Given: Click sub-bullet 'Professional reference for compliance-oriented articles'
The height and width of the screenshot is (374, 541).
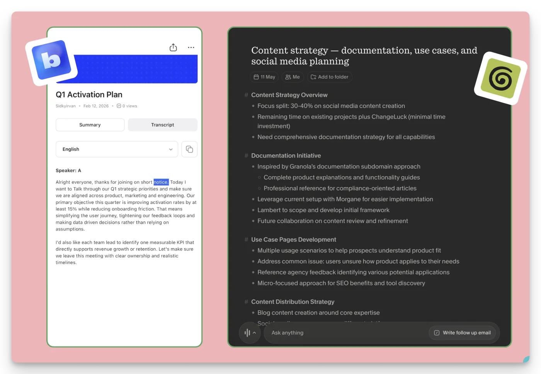Looking at the screenshot, I should [x=340, y=188].
